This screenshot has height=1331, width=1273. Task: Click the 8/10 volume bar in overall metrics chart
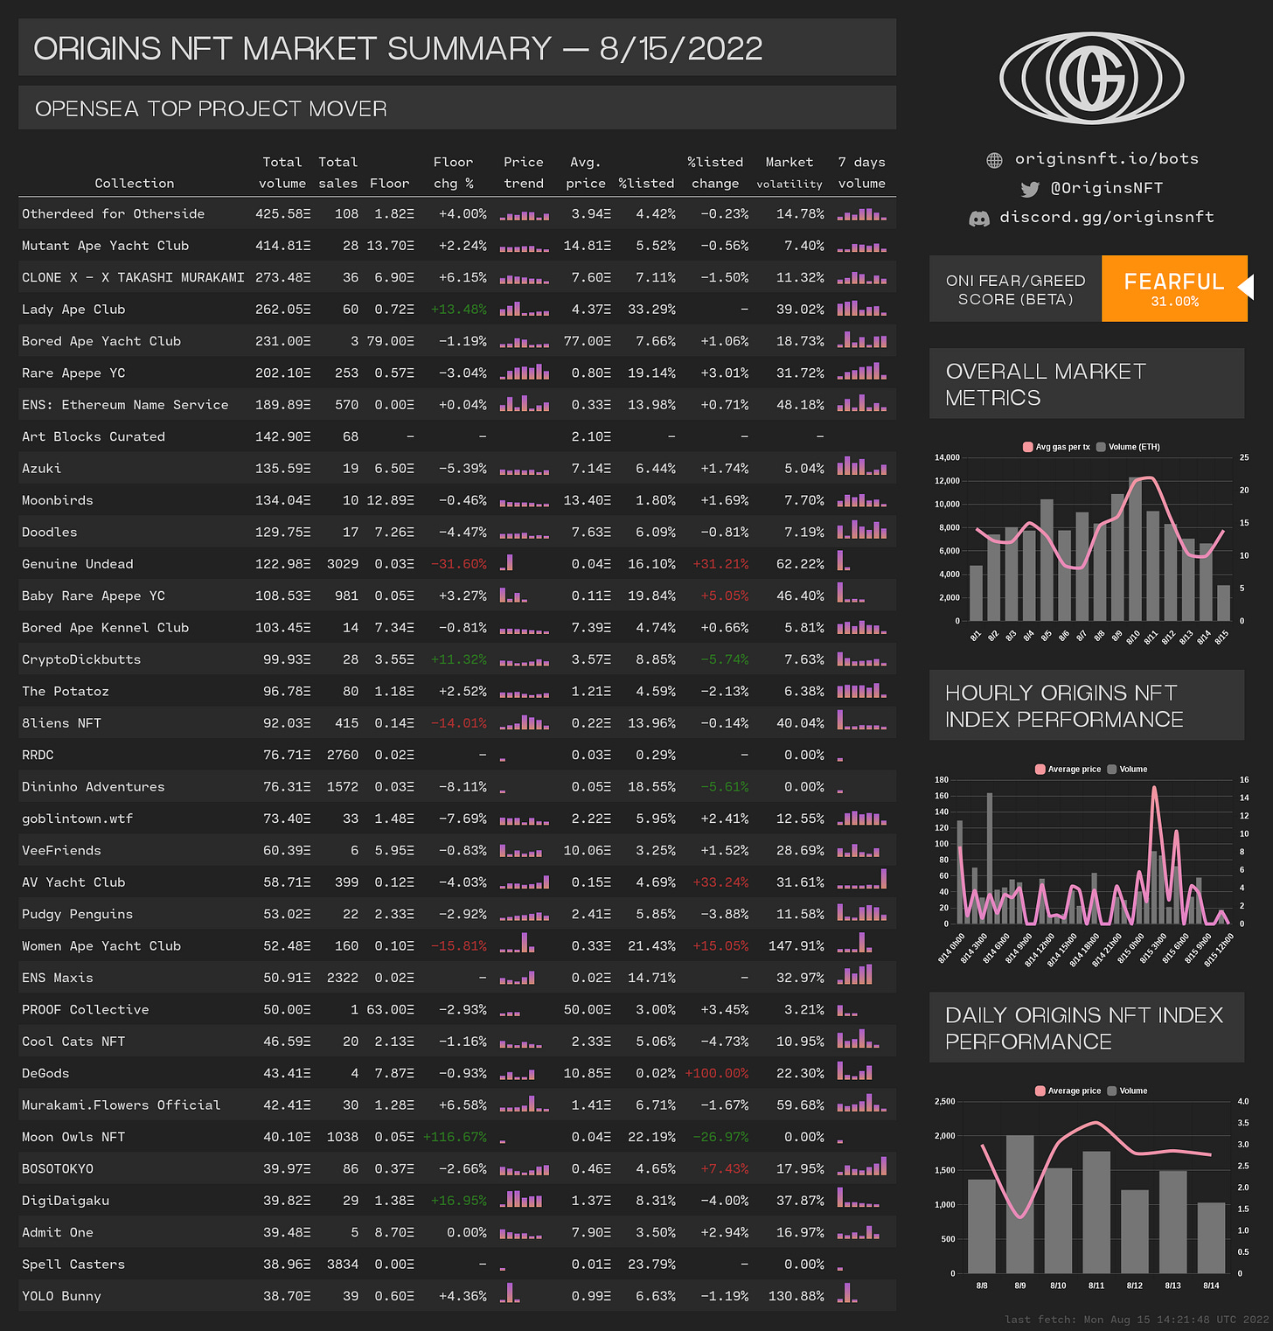tap(1135, 549)
